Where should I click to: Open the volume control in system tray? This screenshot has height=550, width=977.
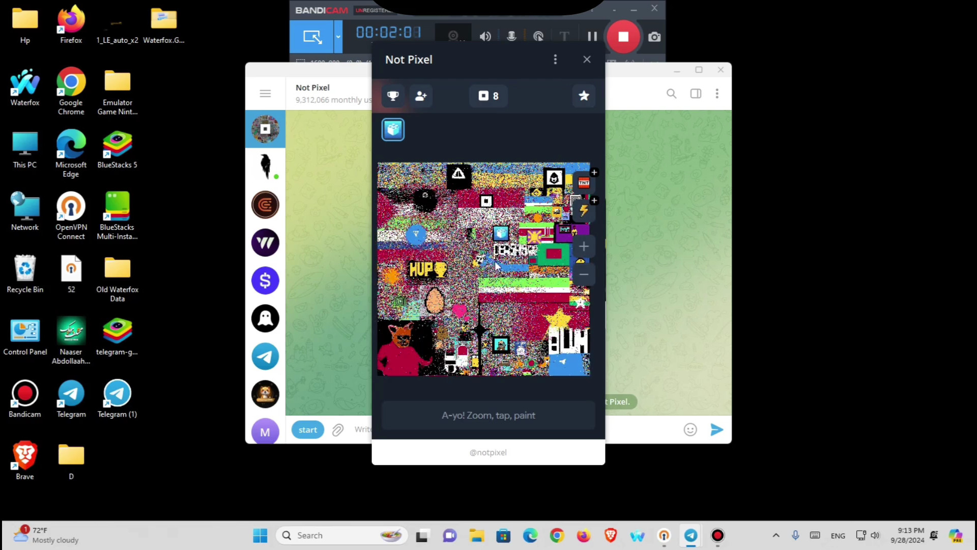875,535
